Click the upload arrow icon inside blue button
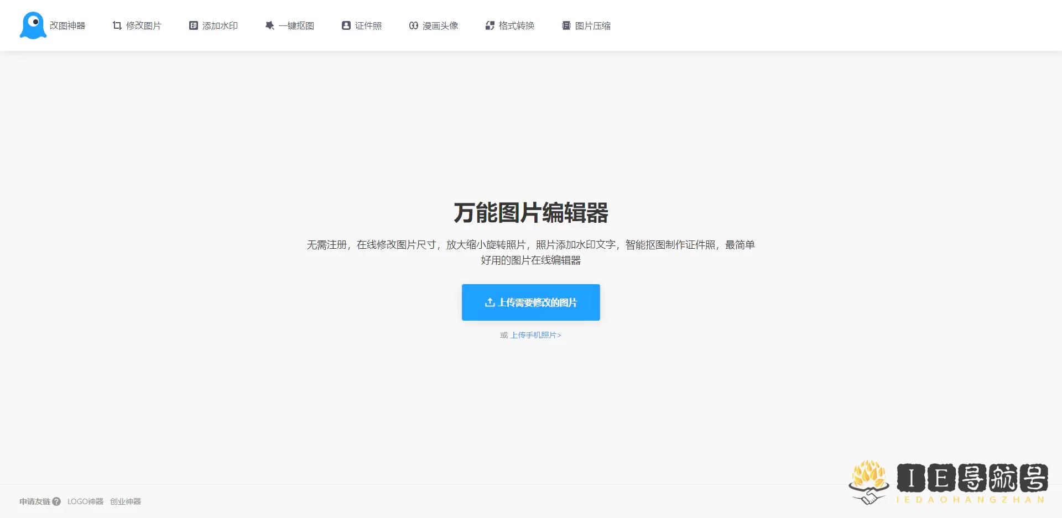 tap(490, 302)
